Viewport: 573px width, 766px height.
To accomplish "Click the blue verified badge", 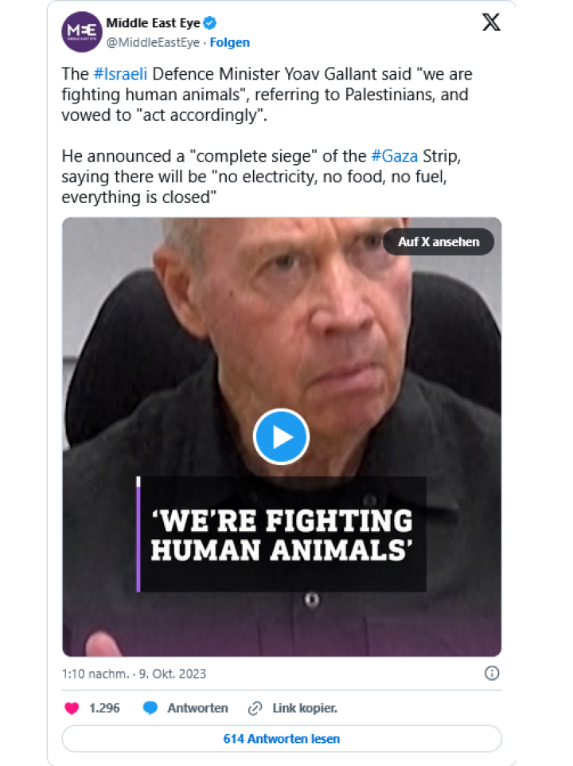I will click(211, 23).
